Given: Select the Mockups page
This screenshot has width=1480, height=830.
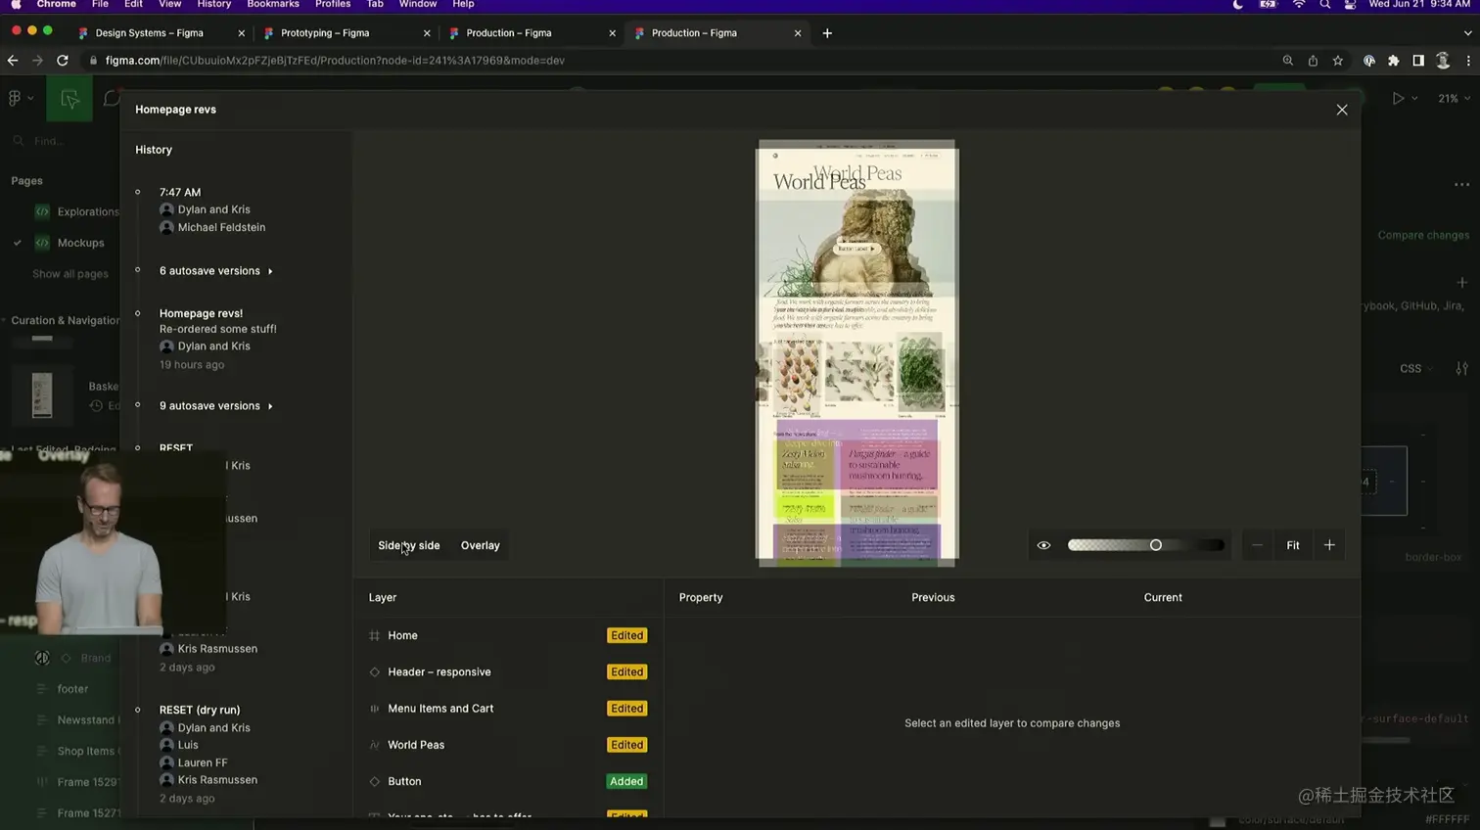Looking at the screenshot, I should click(80, 243).
